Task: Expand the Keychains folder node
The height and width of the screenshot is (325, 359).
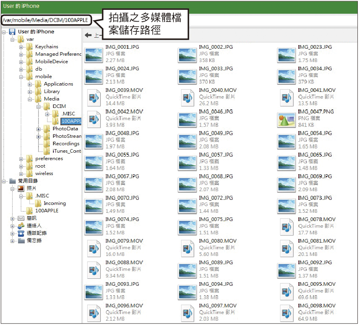Action: click(21, 47)
